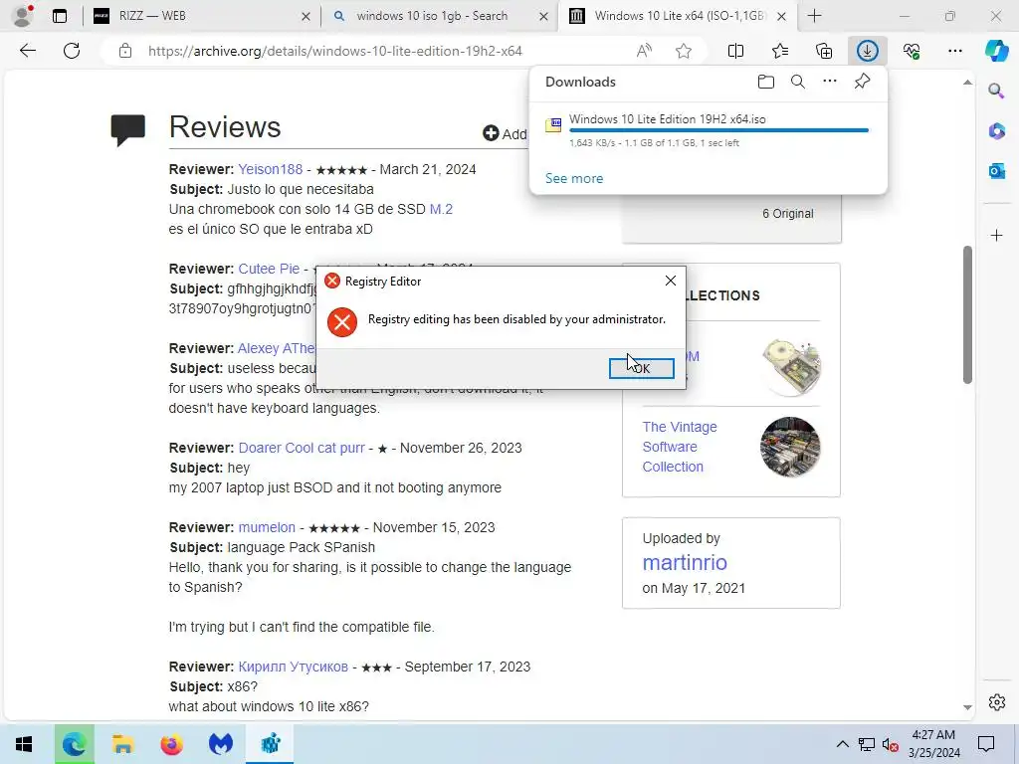Open reviewer Doarer Cool cat purr profile

point(302,448)
